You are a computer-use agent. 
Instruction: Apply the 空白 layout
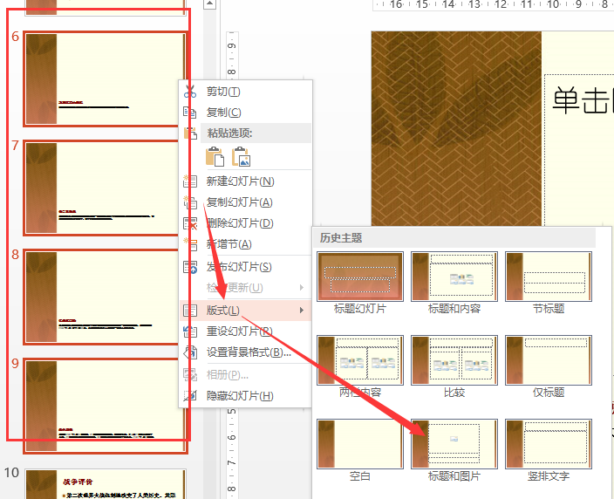[360, 444]
